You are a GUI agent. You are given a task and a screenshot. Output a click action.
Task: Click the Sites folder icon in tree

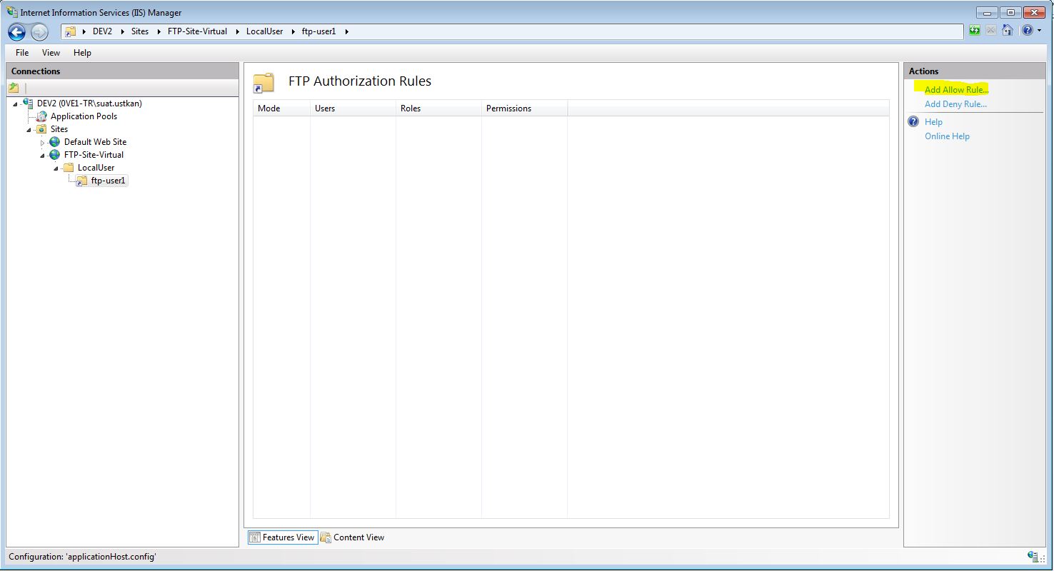click(x=42, y=129)
